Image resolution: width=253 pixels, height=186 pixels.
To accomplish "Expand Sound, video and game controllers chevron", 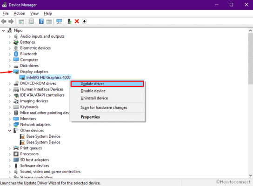I will tap(9, 172).
